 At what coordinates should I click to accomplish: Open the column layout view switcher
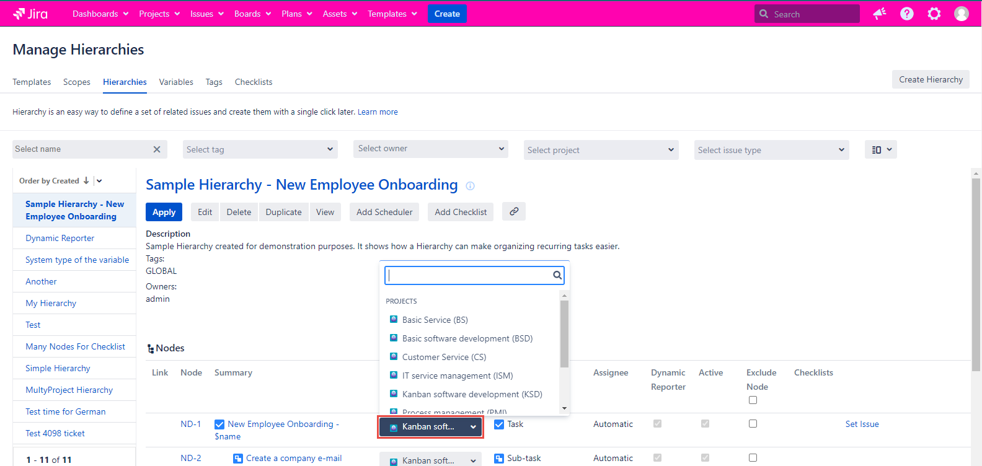pyautogui.click(x=880, y=149)
